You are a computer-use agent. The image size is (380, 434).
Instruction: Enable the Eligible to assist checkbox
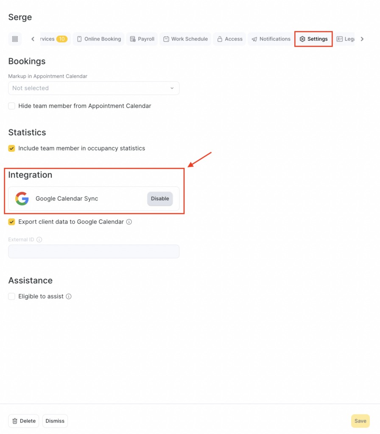tap(12, 297)
